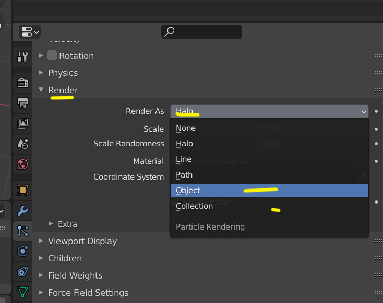Open the Tool properties tab icon

pos(22,57)
